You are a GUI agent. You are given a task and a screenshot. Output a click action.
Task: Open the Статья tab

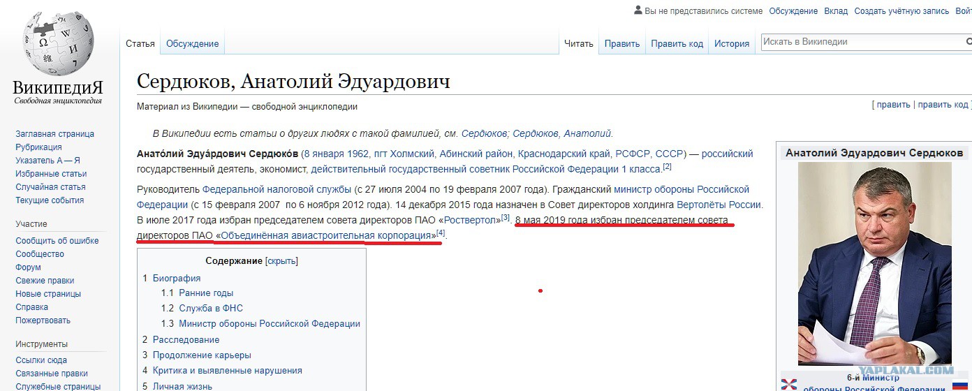point(140,43)
